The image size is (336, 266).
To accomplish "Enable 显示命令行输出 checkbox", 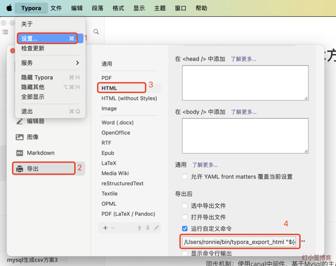I will click(185, 253).
